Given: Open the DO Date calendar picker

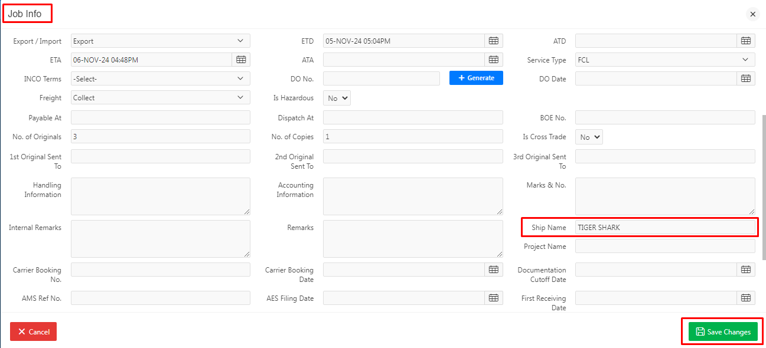Looking at the screenshot, I should click(746, 78).
